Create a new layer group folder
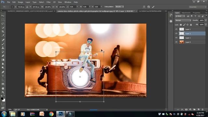The width and height of the screenshot is (208, 117). 194,110
